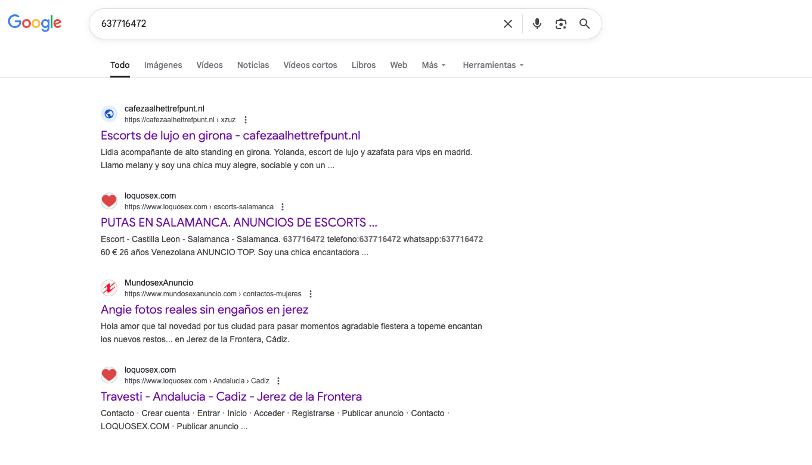The image size is (812, 465).
Task: Click the site name cafezaalhettrefpunt.nl above its URL
Action: click(x=165, y=108)
